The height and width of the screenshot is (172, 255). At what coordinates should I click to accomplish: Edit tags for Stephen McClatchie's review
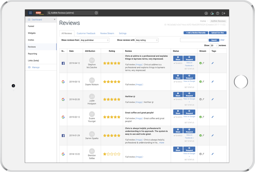pyautogui.click(x=213, y=63)
